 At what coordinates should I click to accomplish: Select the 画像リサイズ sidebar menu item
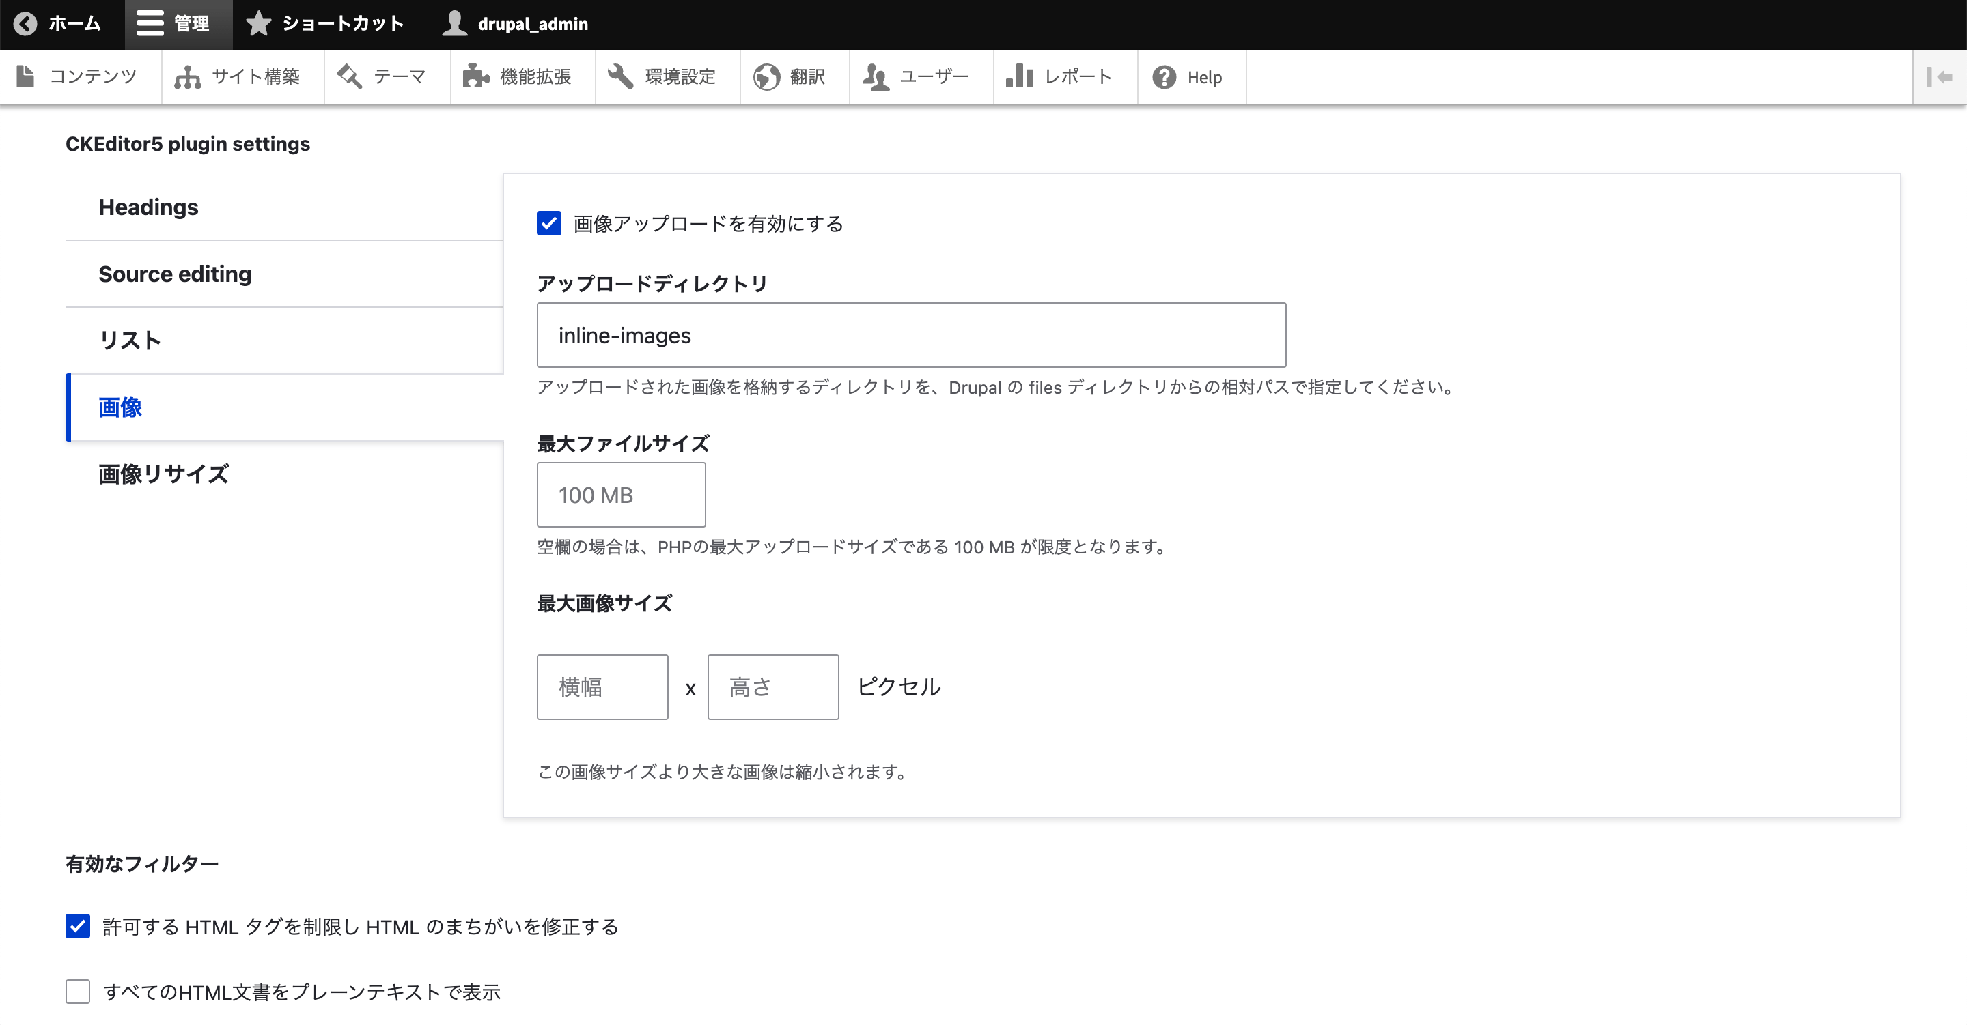164,472
